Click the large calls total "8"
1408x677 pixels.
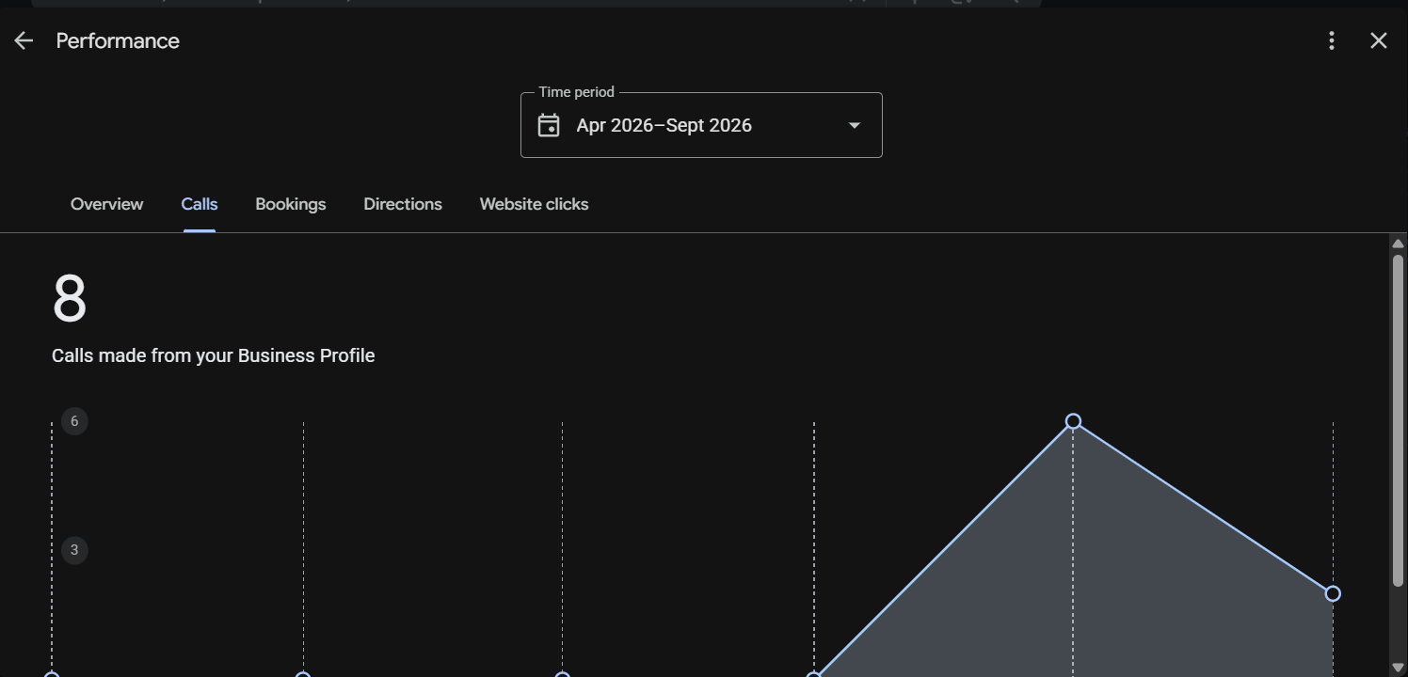[70, 299]
